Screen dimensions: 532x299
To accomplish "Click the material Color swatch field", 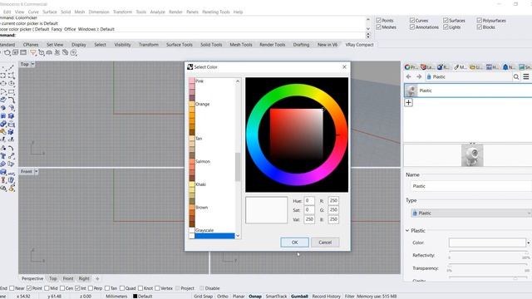I will (487, 243).
